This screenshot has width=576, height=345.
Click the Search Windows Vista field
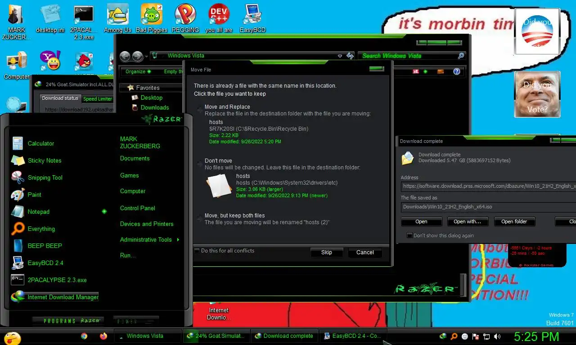[x=412, y=56]
